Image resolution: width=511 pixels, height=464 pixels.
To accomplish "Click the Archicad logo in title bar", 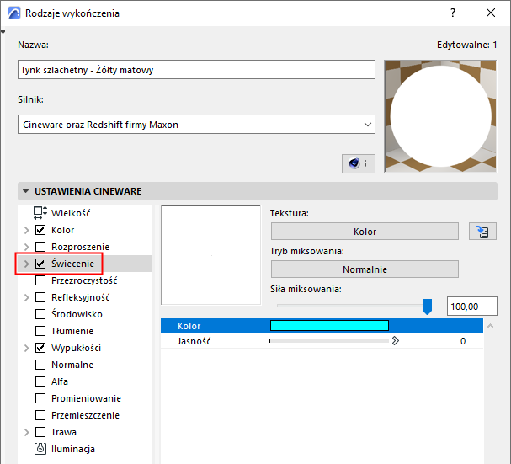I will 14,13.
